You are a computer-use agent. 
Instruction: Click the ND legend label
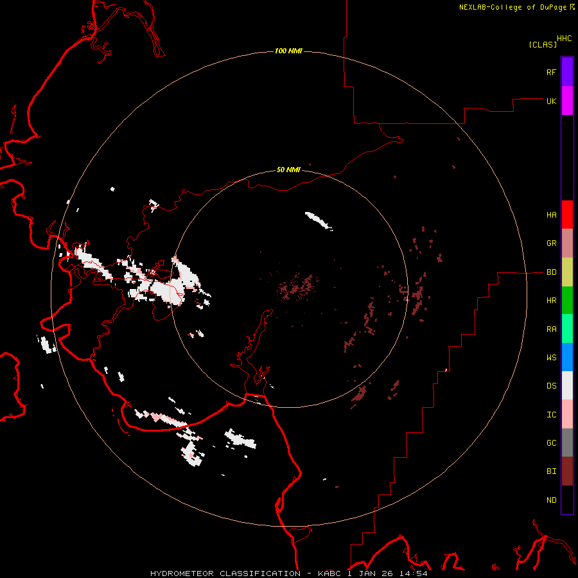[552, 500]
